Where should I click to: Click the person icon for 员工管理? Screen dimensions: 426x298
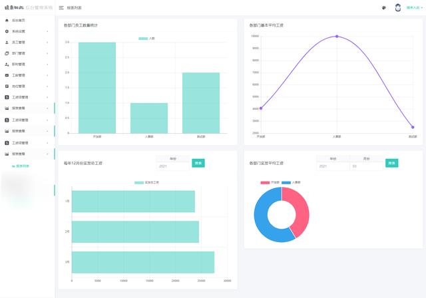click(7, 42)
